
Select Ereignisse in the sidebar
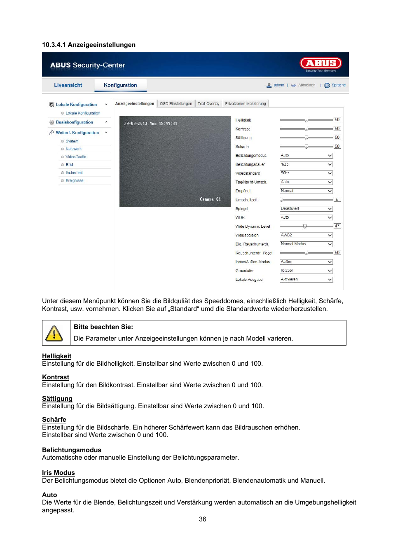(75, 181)
